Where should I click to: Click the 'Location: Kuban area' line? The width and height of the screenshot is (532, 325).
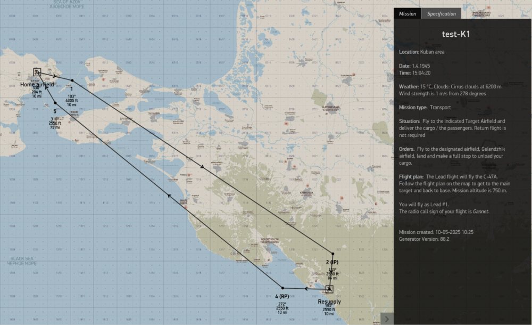coord(421,52)
